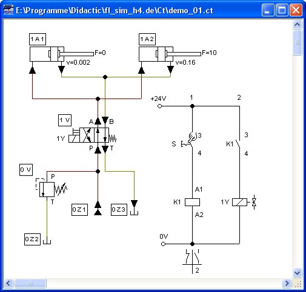Screen dimensions: 306x292
Task: Click the tank symbol next to 0Z3
Action: point(134,207)
